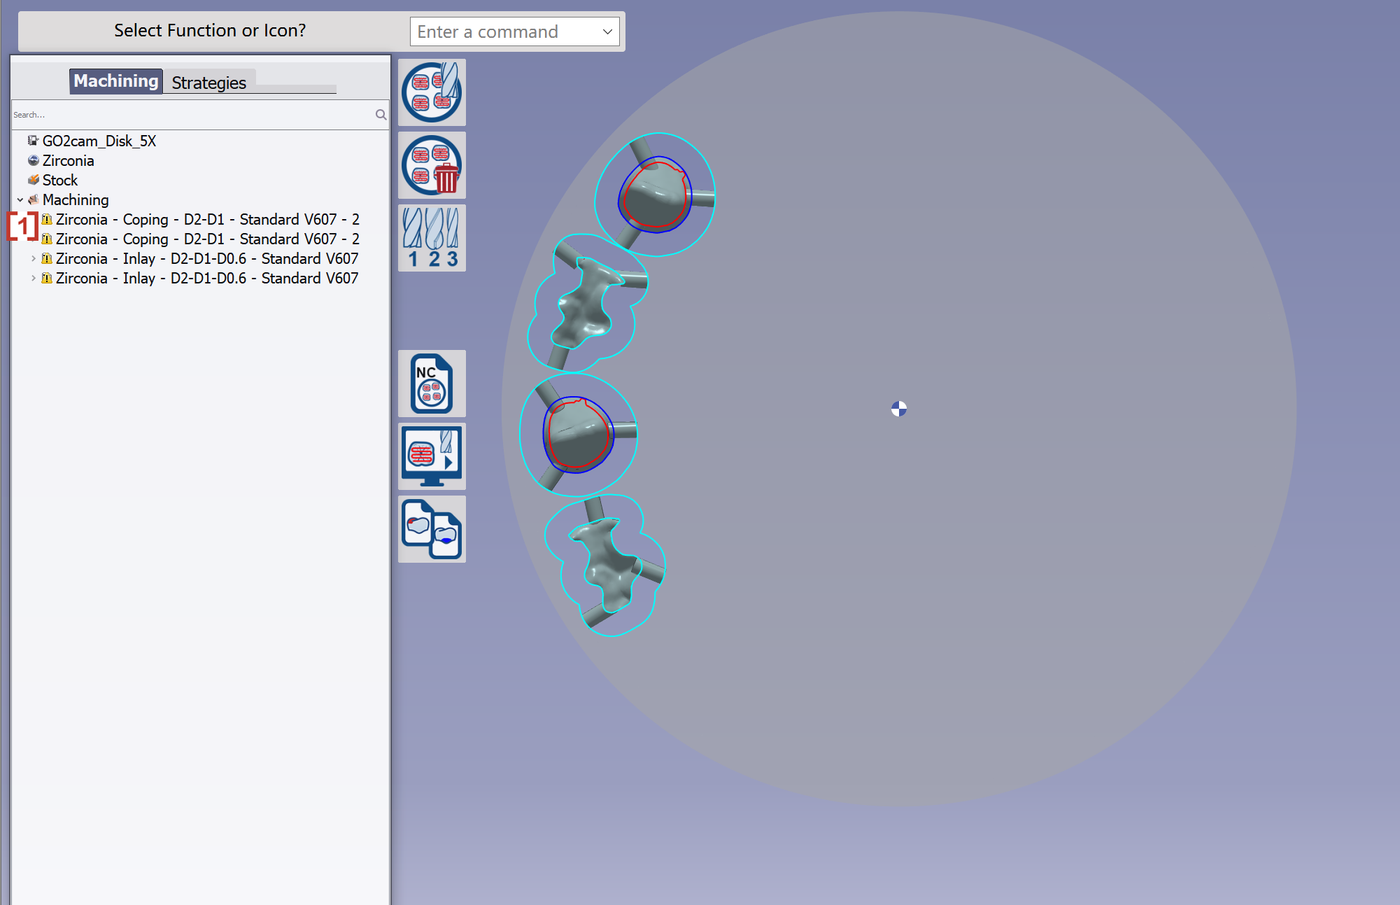Open the tool numbering 1 2 3 icon
Viewport: 1400px width, 905px height.
coord(432,238)
